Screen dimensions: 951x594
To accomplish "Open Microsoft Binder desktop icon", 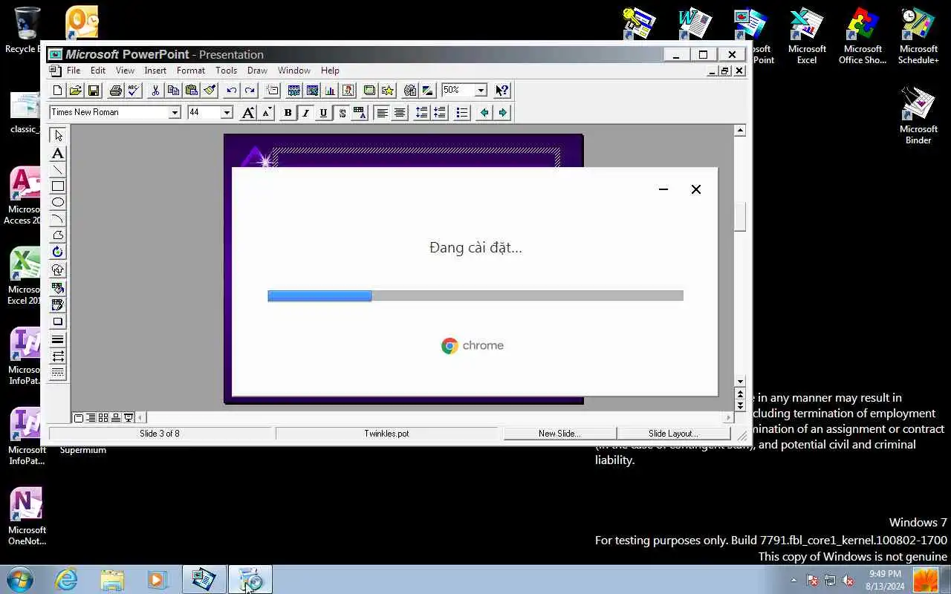I will click(918, 116).
